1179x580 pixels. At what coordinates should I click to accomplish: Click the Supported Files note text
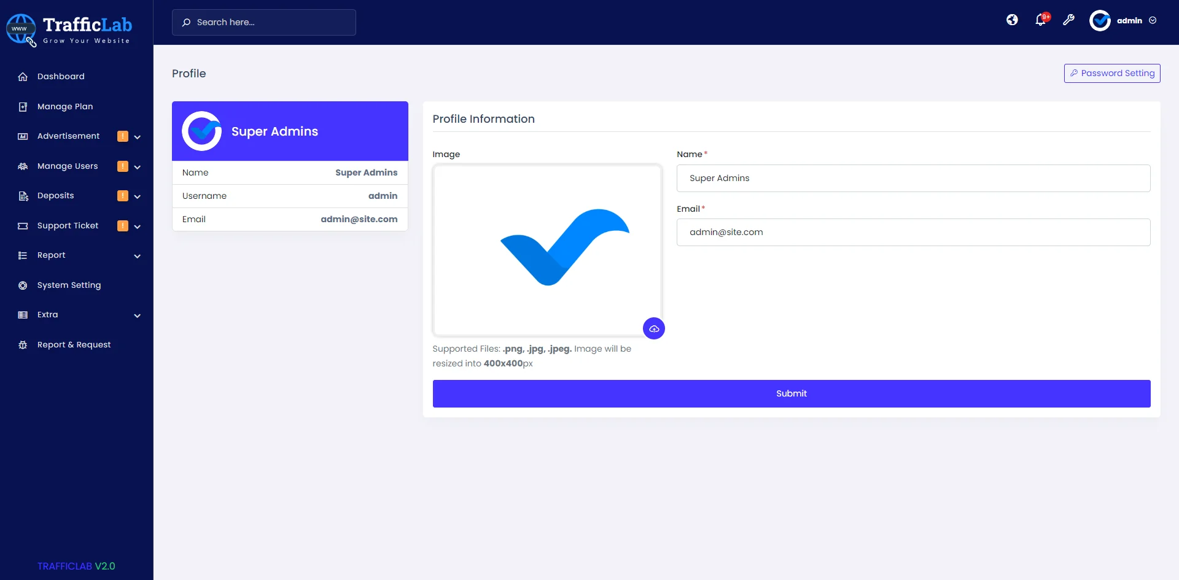(532, 356)
